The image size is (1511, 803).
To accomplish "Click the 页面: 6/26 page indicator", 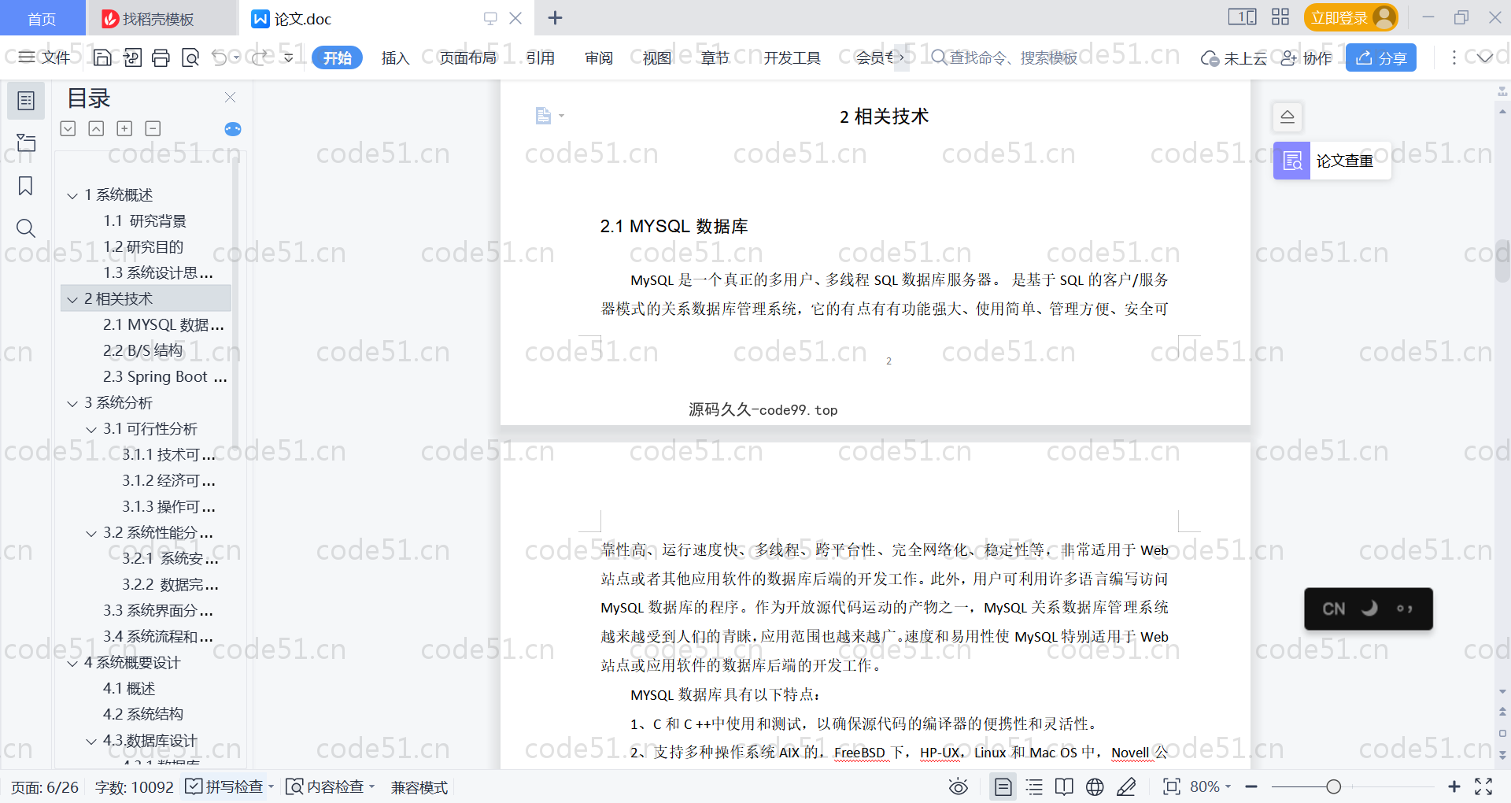I will [x=45, y=787].
